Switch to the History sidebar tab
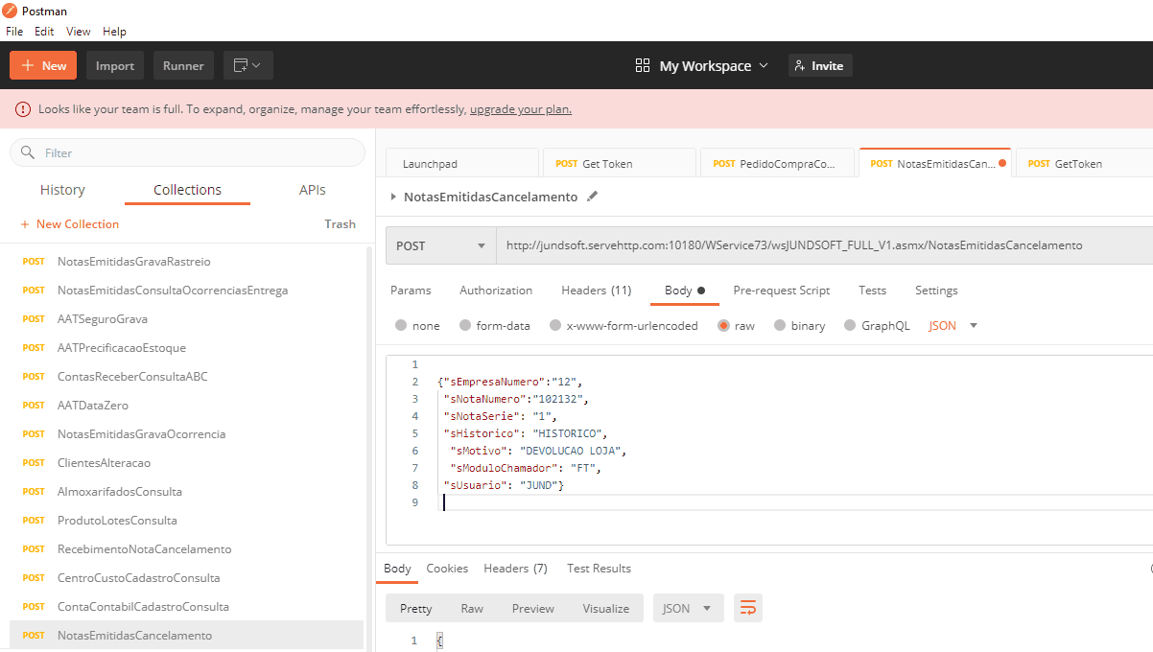Viewport: 1153px width, 652px height. pos(62,190)
